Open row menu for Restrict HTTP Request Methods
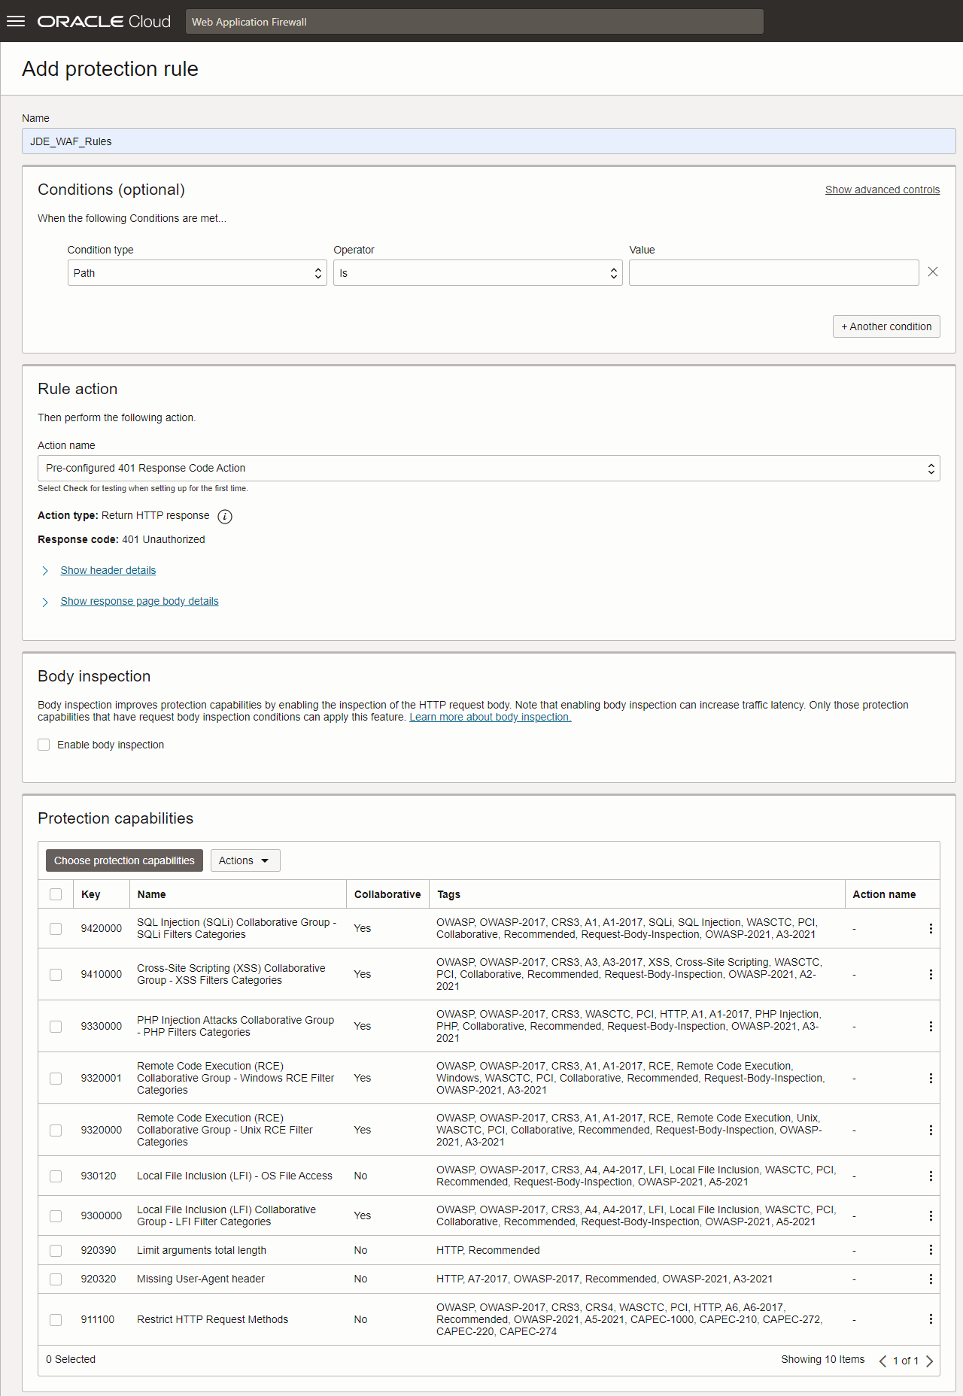This screenshot has width=963, height=1396. (x=931, y=1319)
